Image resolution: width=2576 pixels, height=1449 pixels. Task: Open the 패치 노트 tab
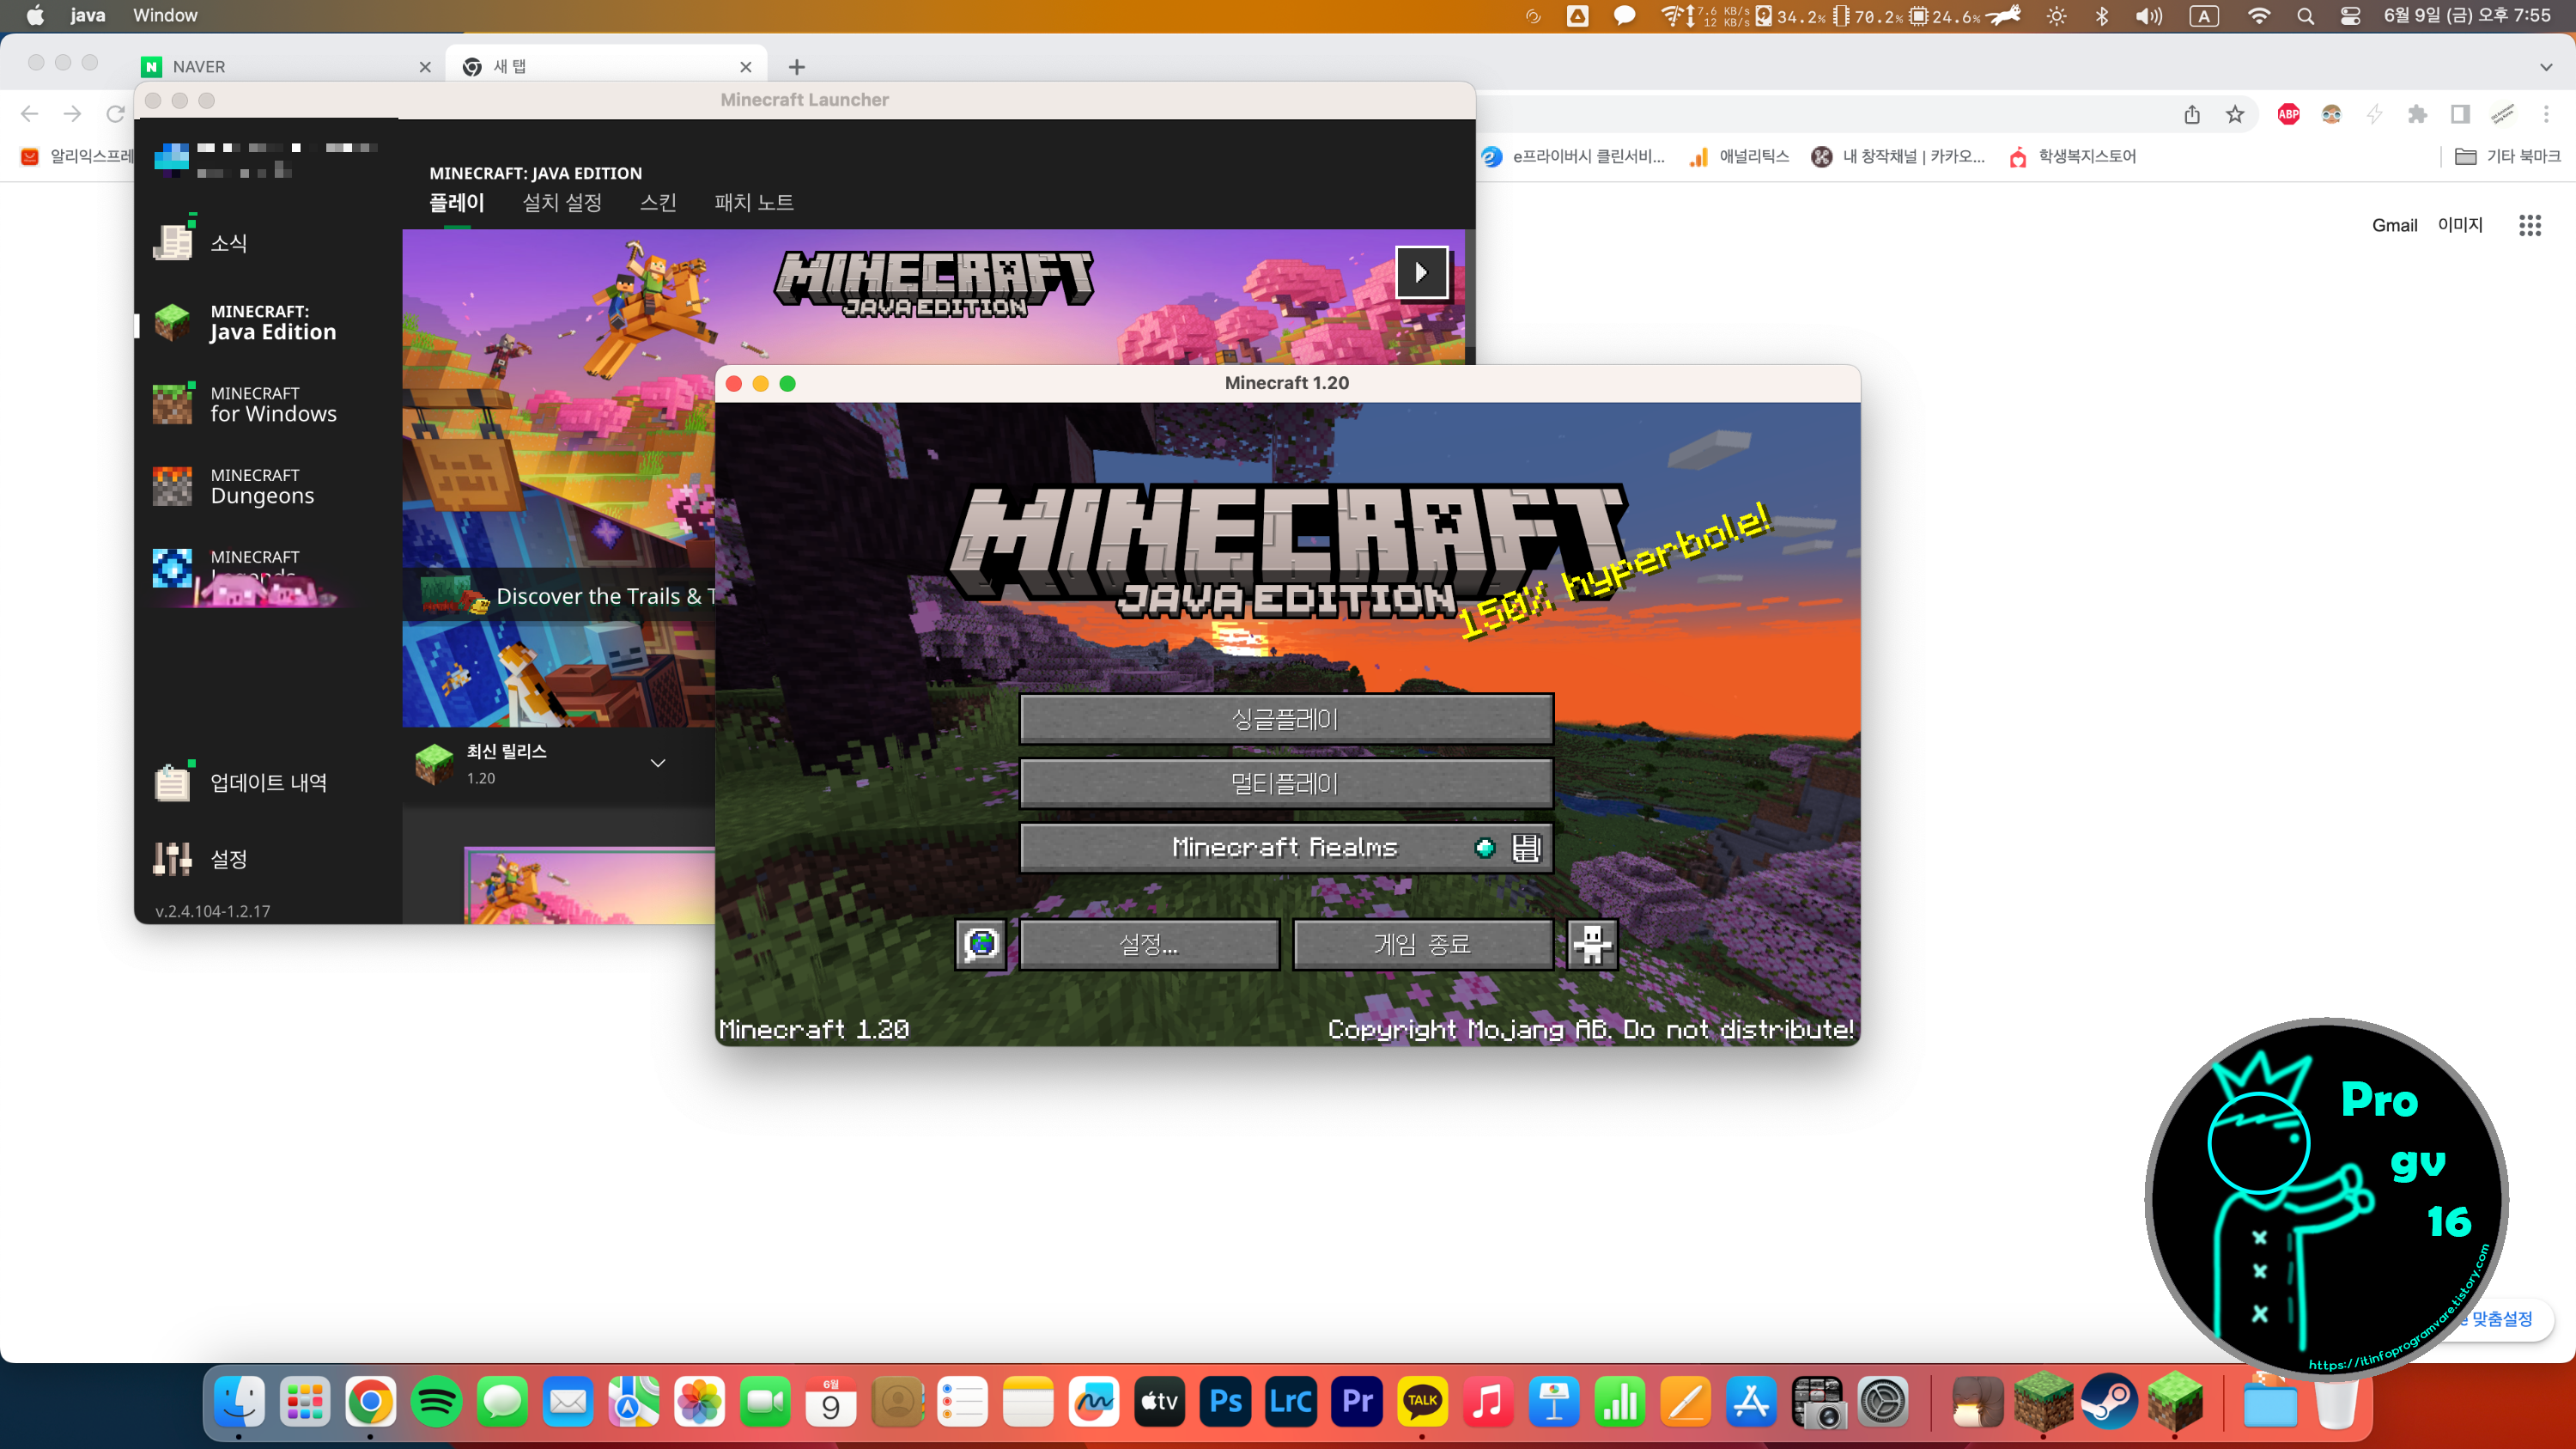click(x=754, y=202)
